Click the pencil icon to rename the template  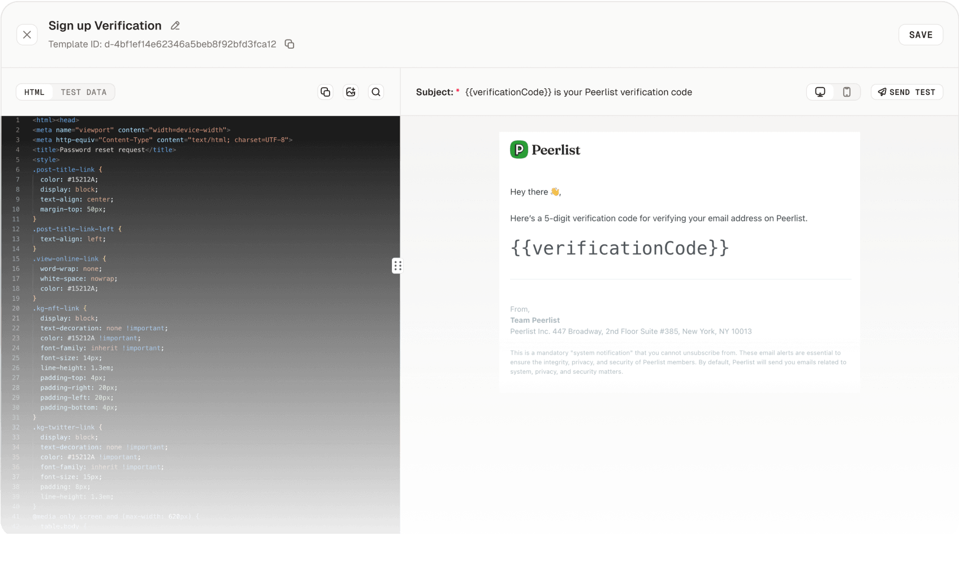(174, 25)
